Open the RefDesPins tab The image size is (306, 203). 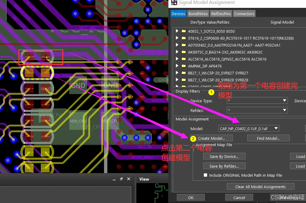coord(221,14)
